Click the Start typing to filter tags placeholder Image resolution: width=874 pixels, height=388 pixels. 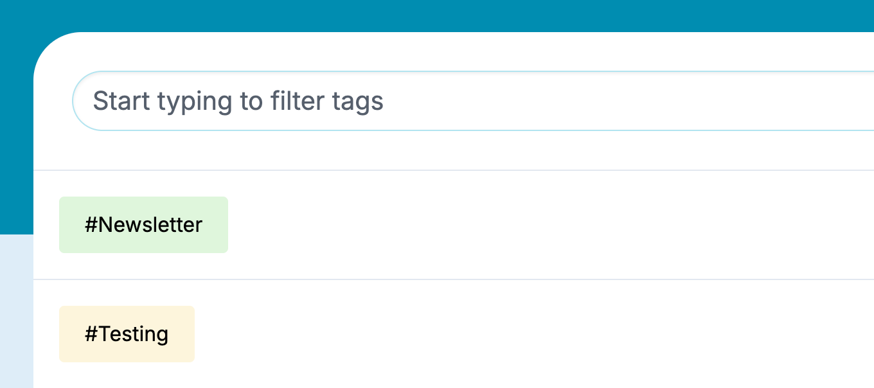click(239, 100)
